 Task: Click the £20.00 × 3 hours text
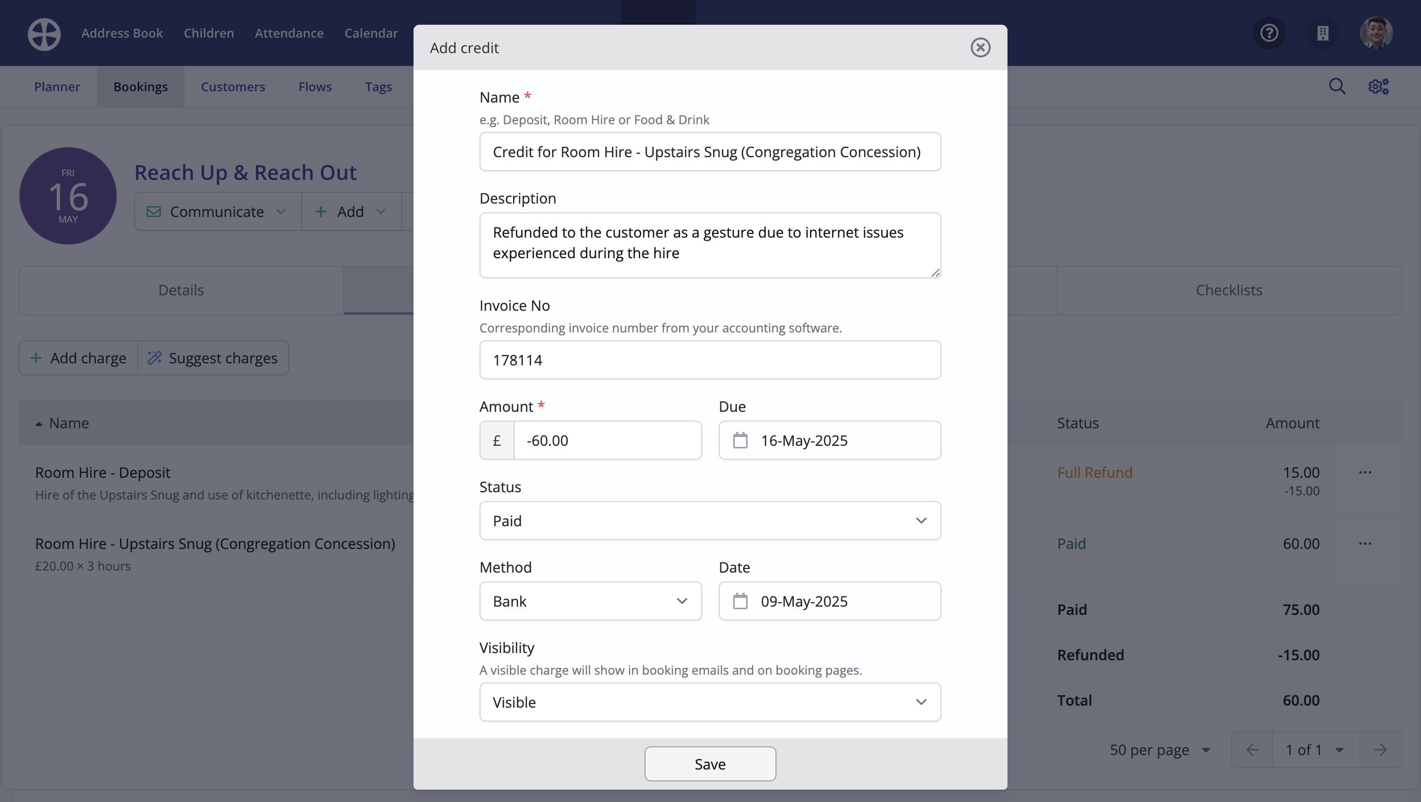82,566
